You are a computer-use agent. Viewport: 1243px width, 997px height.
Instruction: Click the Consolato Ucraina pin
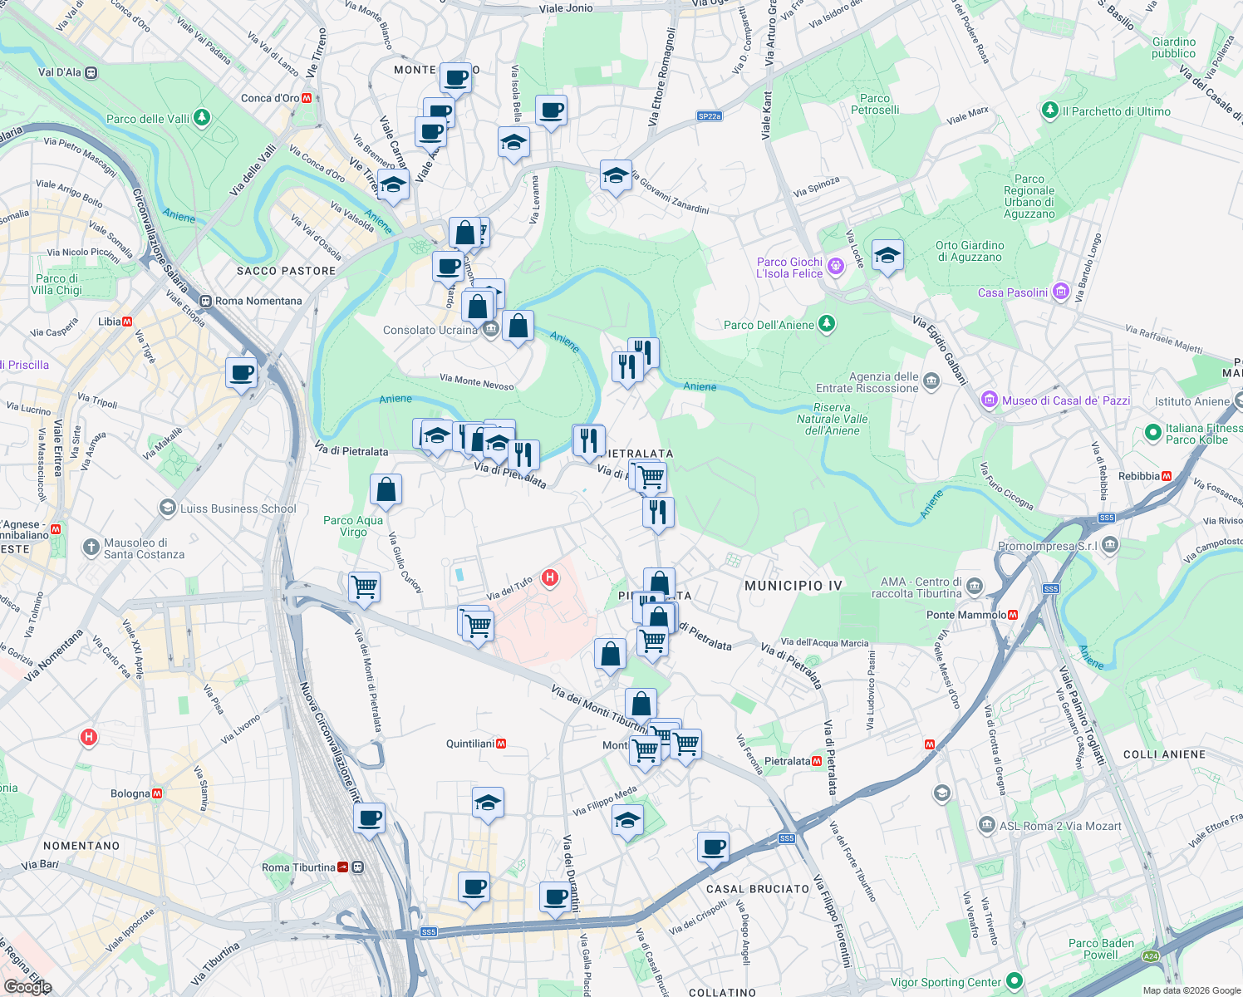[490, 330]
